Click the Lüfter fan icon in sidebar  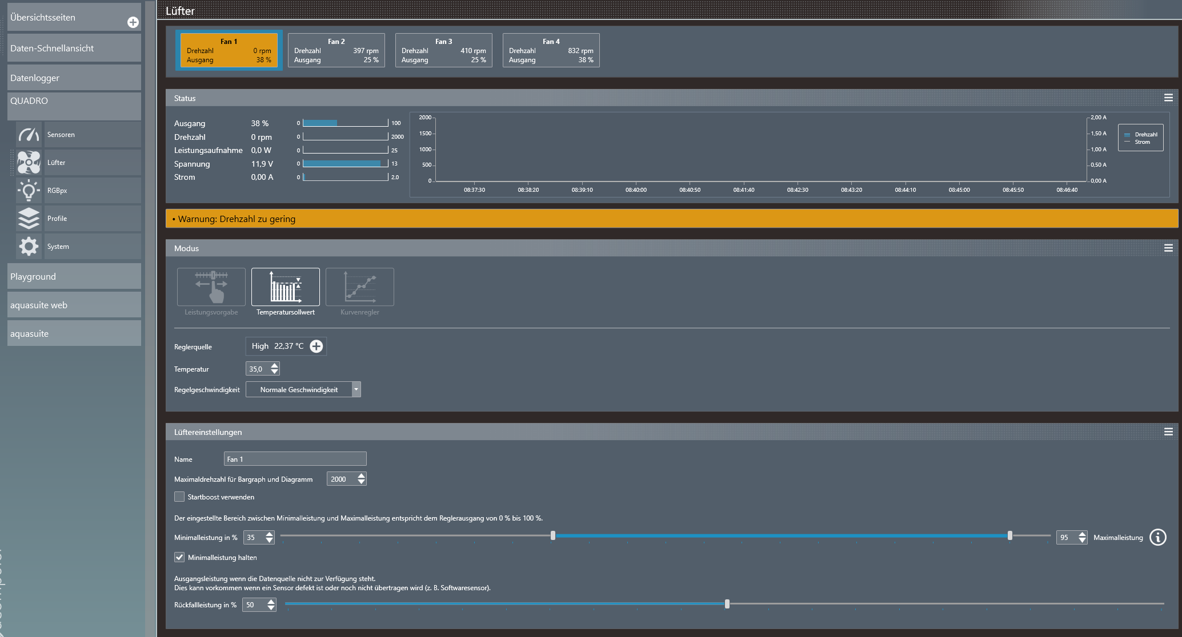[29, 163]
